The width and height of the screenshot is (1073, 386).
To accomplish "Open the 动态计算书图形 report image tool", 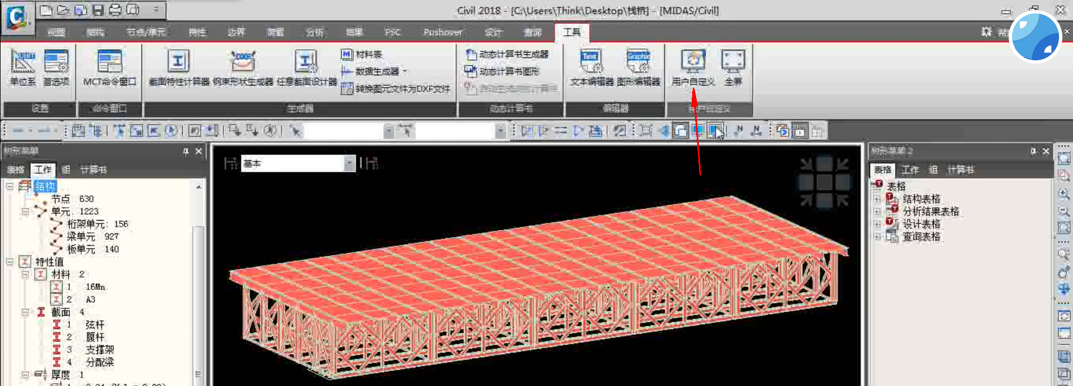I will click(x=503, y=72).
